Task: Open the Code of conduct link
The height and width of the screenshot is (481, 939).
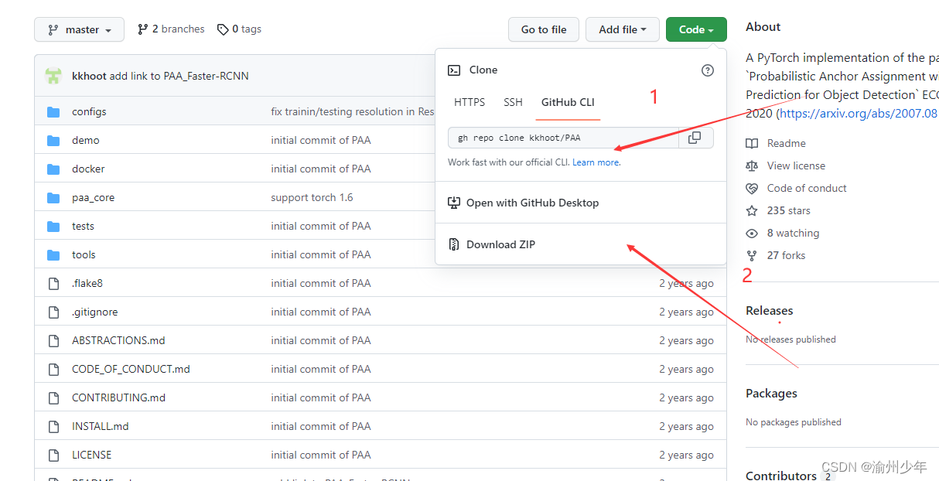Action: 796,188
